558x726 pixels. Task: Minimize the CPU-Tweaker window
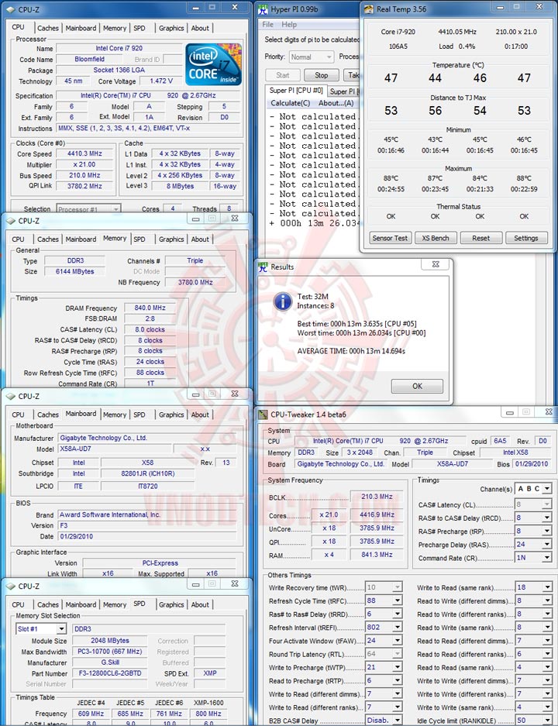point(509,412)
